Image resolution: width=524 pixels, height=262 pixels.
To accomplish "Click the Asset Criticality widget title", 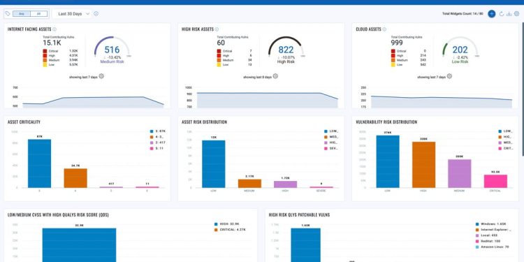I will pyautogui.click(x=24, y=122).
